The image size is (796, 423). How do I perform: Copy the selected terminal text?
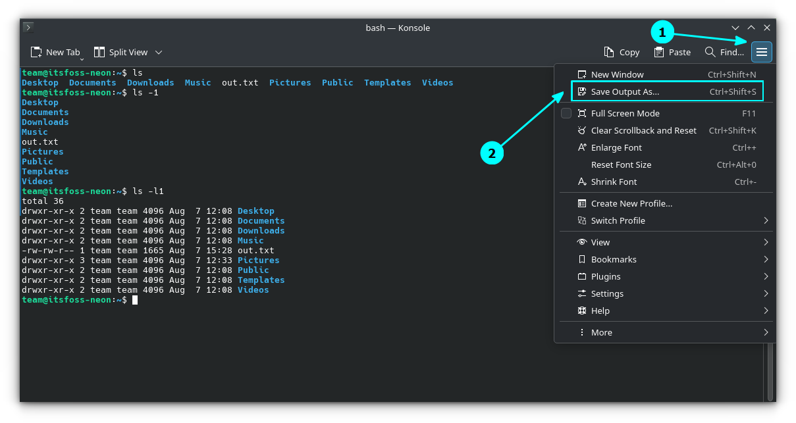621,52
